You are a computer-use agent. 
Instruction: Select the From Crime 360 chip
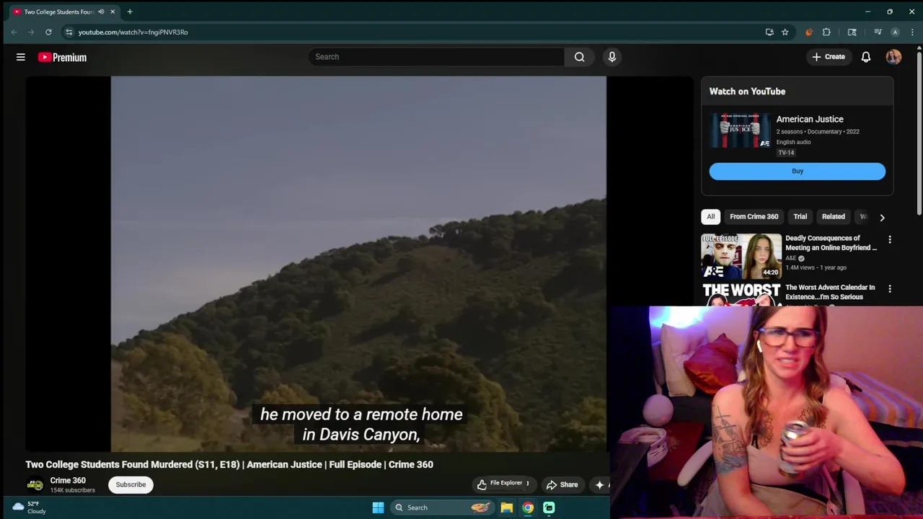click(x=754, y=216)
